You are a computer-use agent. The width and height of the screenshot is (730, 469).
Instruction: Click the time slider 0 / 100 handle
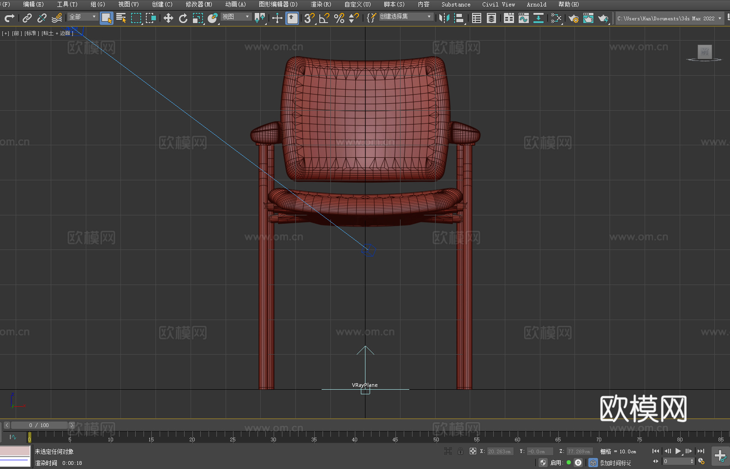tap(40, 425)
